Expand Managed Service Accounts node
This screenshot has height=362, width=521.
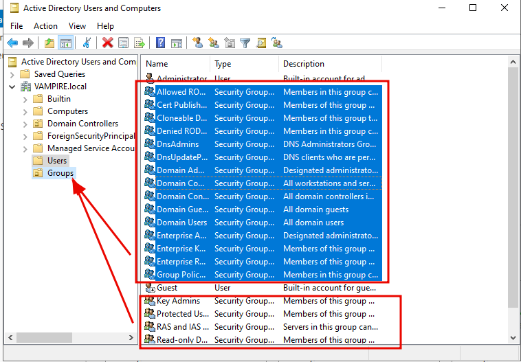(x=25, y=149)
